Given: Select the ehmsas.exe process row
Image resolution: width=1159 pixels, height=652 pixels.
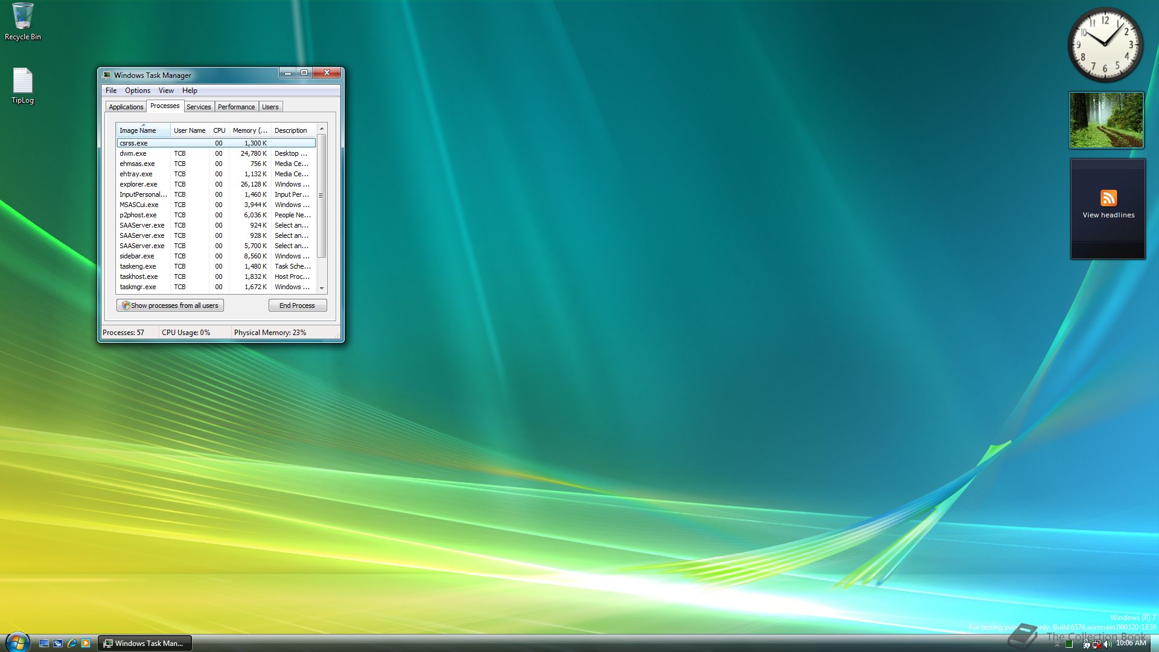Looking at the screenshot, I should [x=216, y=164].
